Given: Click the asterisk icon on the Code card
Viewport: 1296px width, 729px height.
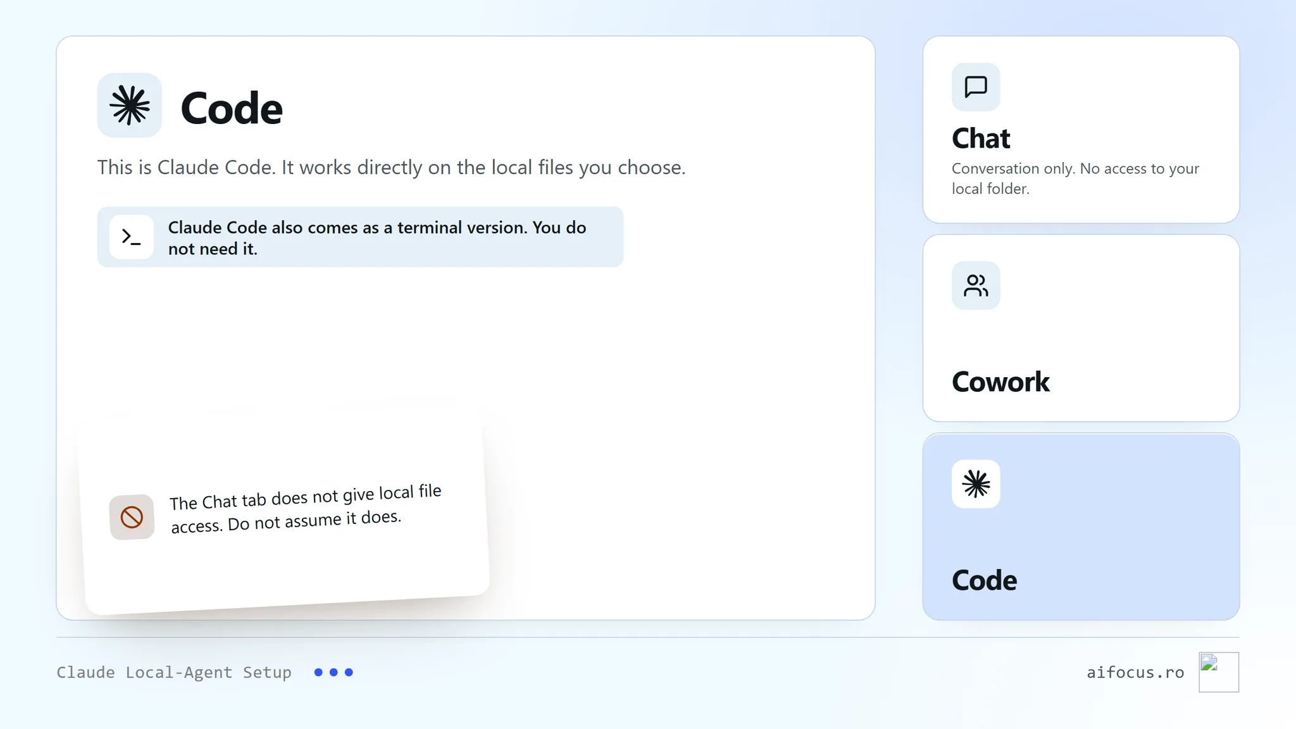Looking at the screenshot, I should tap(976, 484).
